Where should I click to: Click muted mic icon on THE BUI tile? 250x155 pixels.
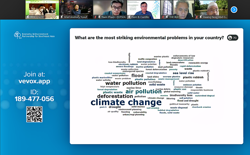(x=163, y=17)
